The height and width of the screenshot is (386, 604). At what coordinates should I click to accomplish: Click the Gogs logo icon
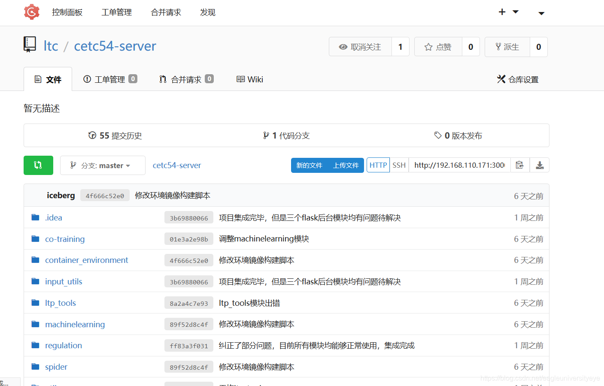pos(32,12)
